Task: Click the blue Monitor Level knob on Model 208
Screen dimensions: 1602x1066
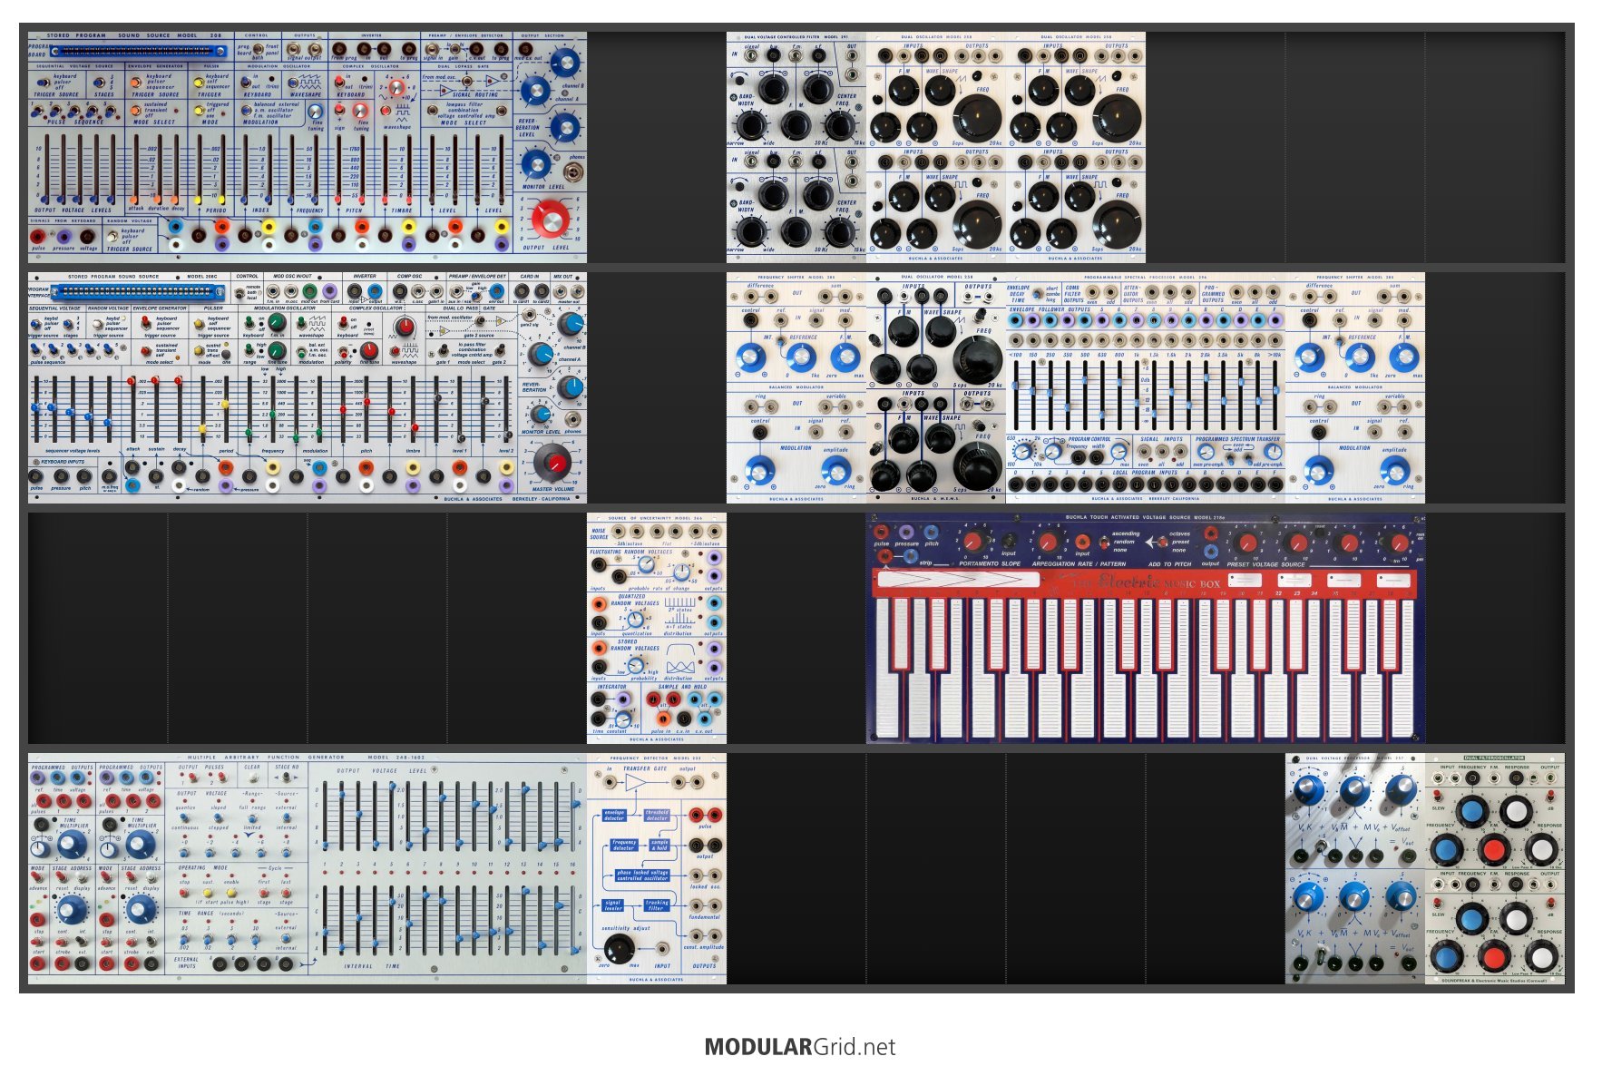Action: (x=535, y=166)
